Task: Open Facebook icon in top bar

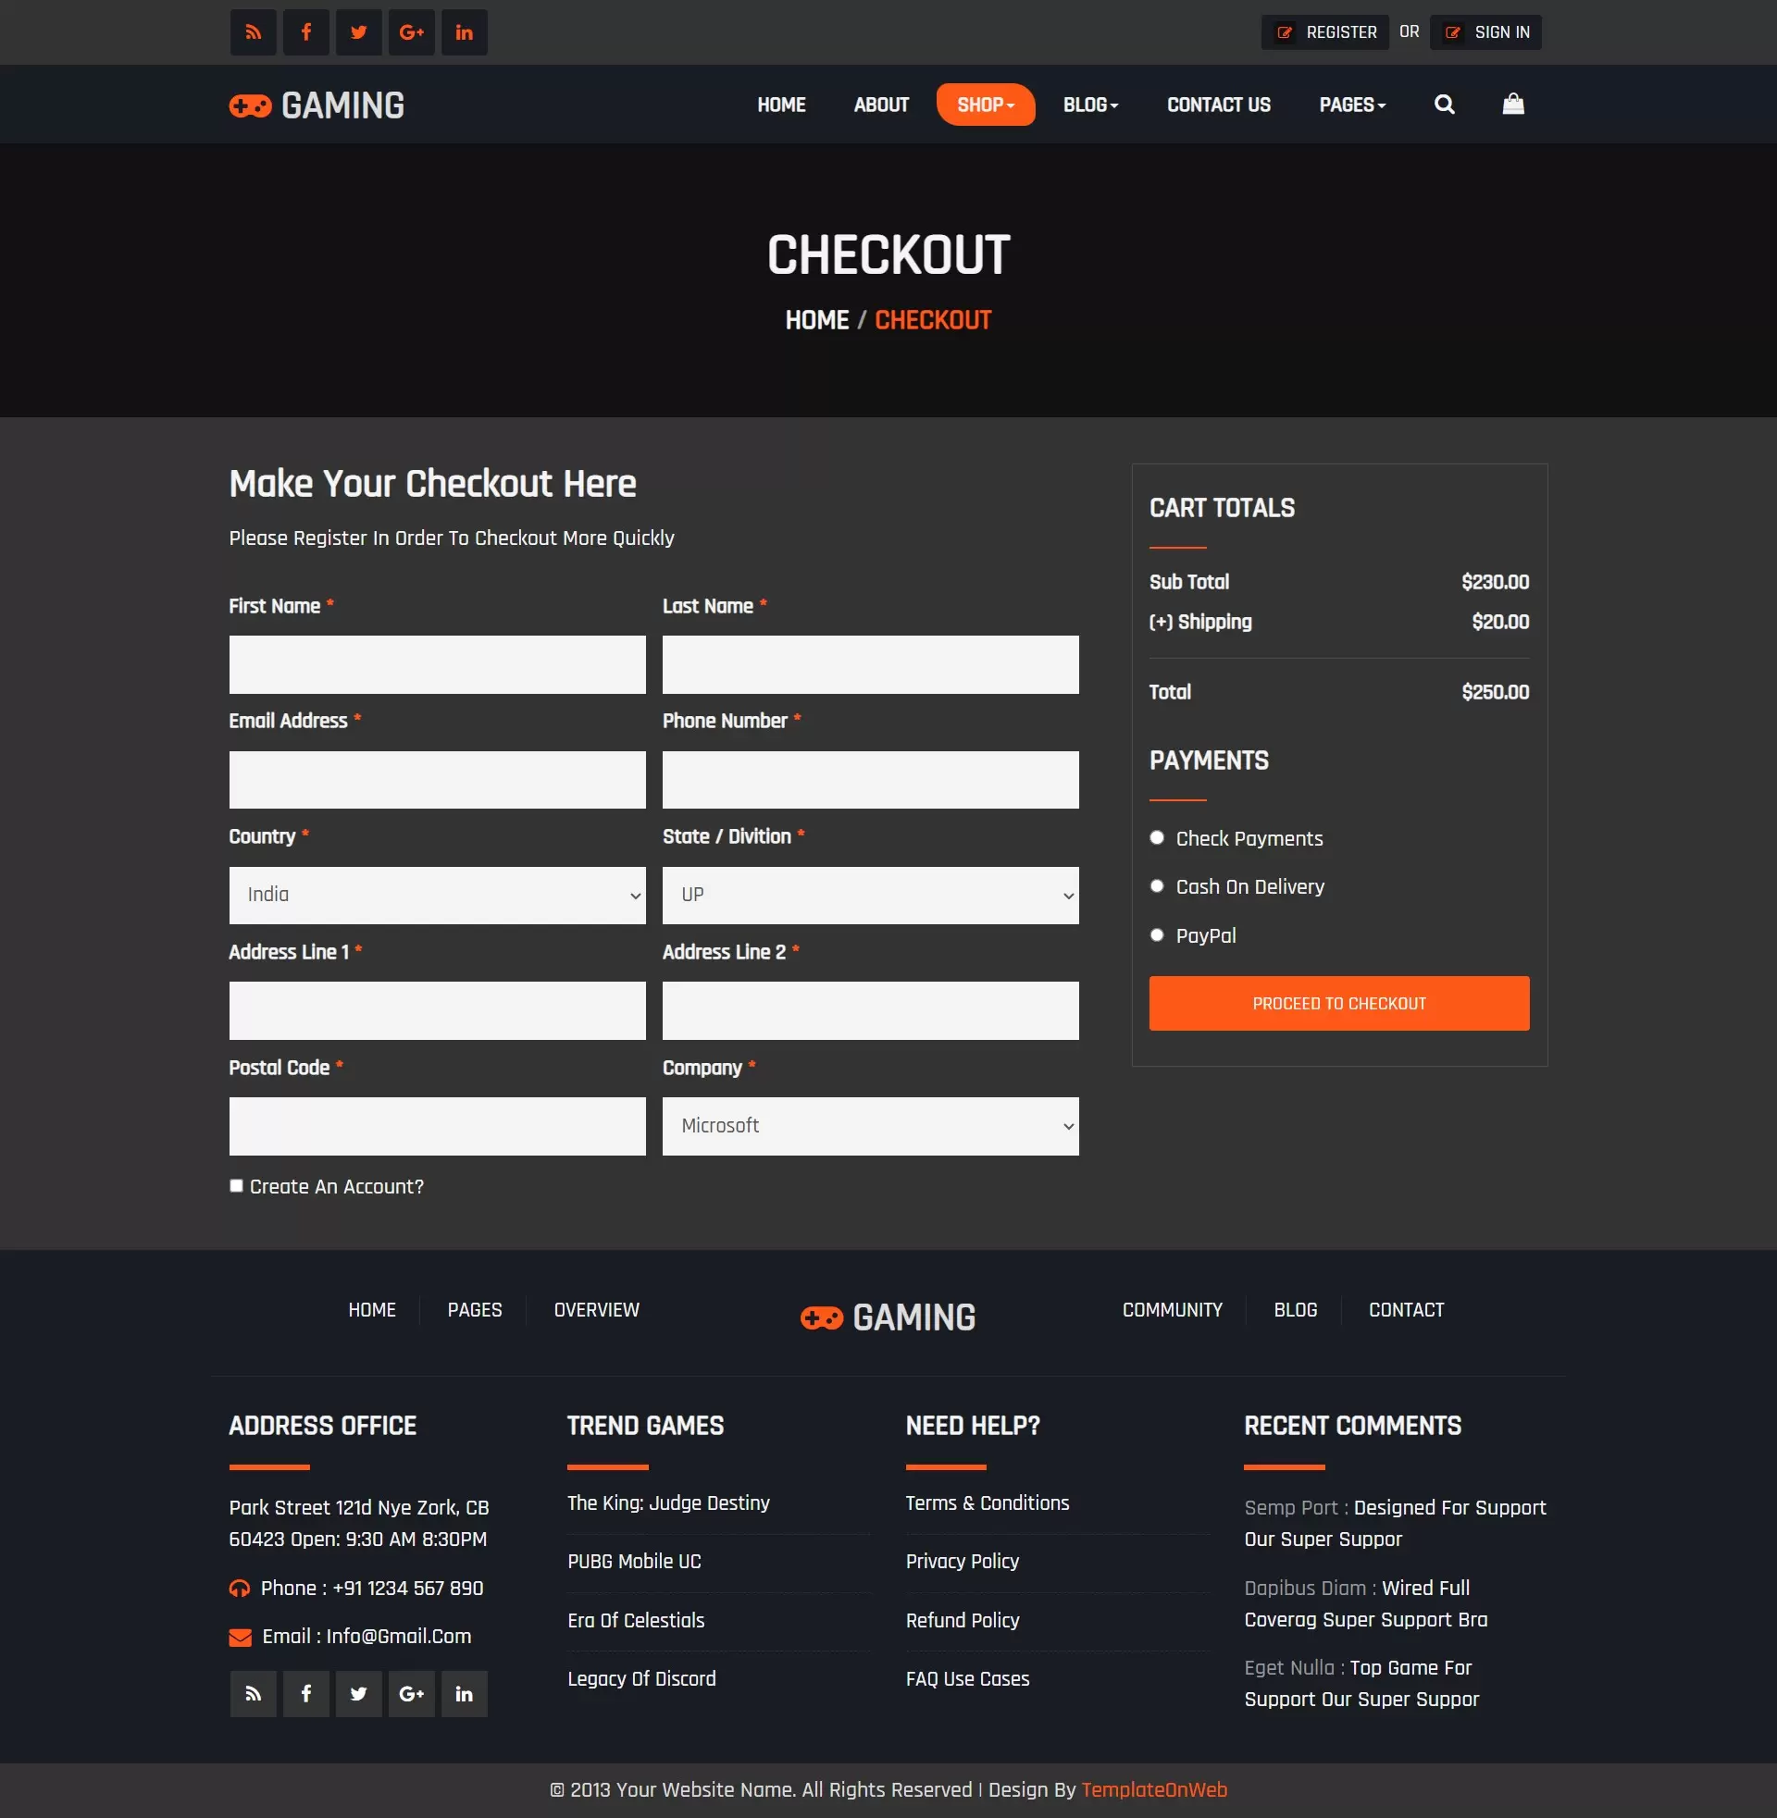Action: pyautogui.click(x=306, y=32)
